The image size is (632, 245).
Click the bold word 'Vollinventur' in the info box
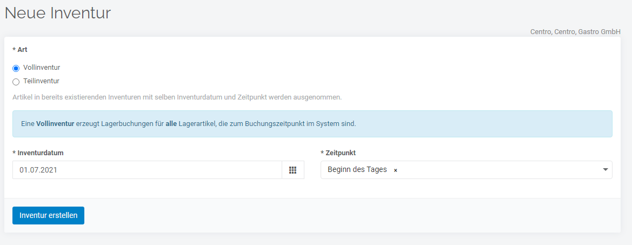tap(55, 124)
